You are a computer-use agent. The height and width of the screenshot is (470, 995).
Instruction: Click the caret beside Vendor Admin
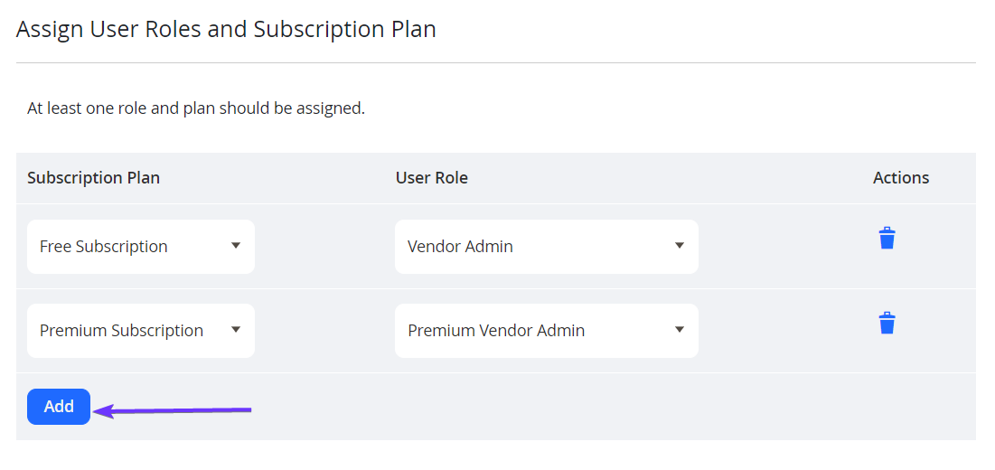point(679,246)
